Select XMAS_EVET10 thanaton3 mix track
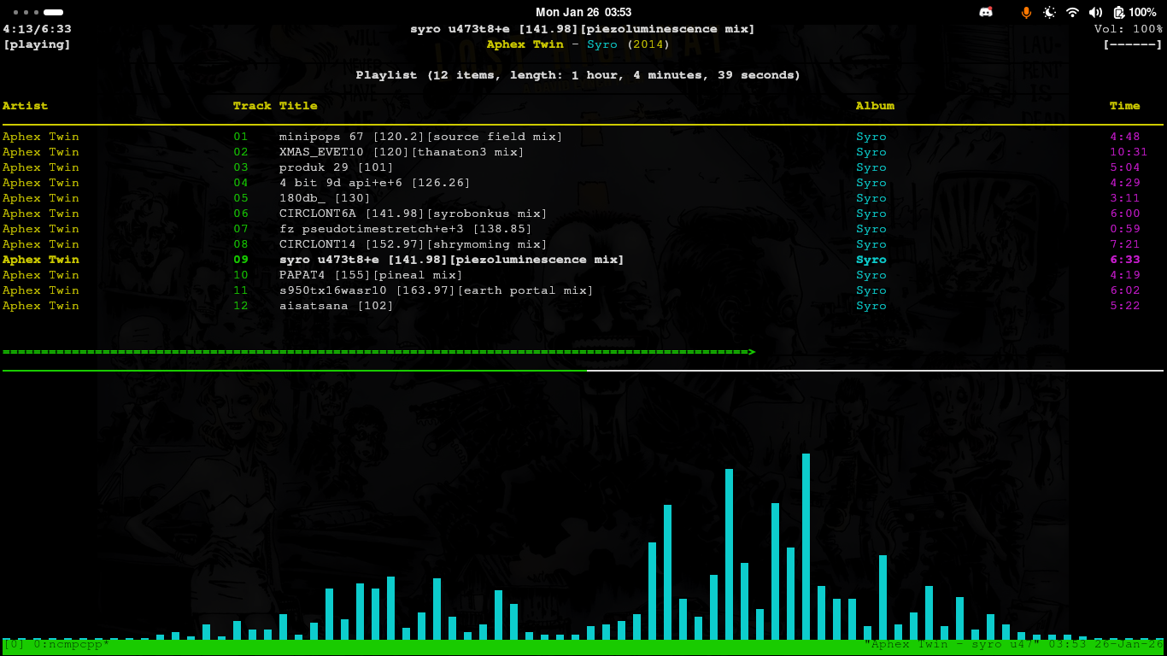 pos(402,152)
